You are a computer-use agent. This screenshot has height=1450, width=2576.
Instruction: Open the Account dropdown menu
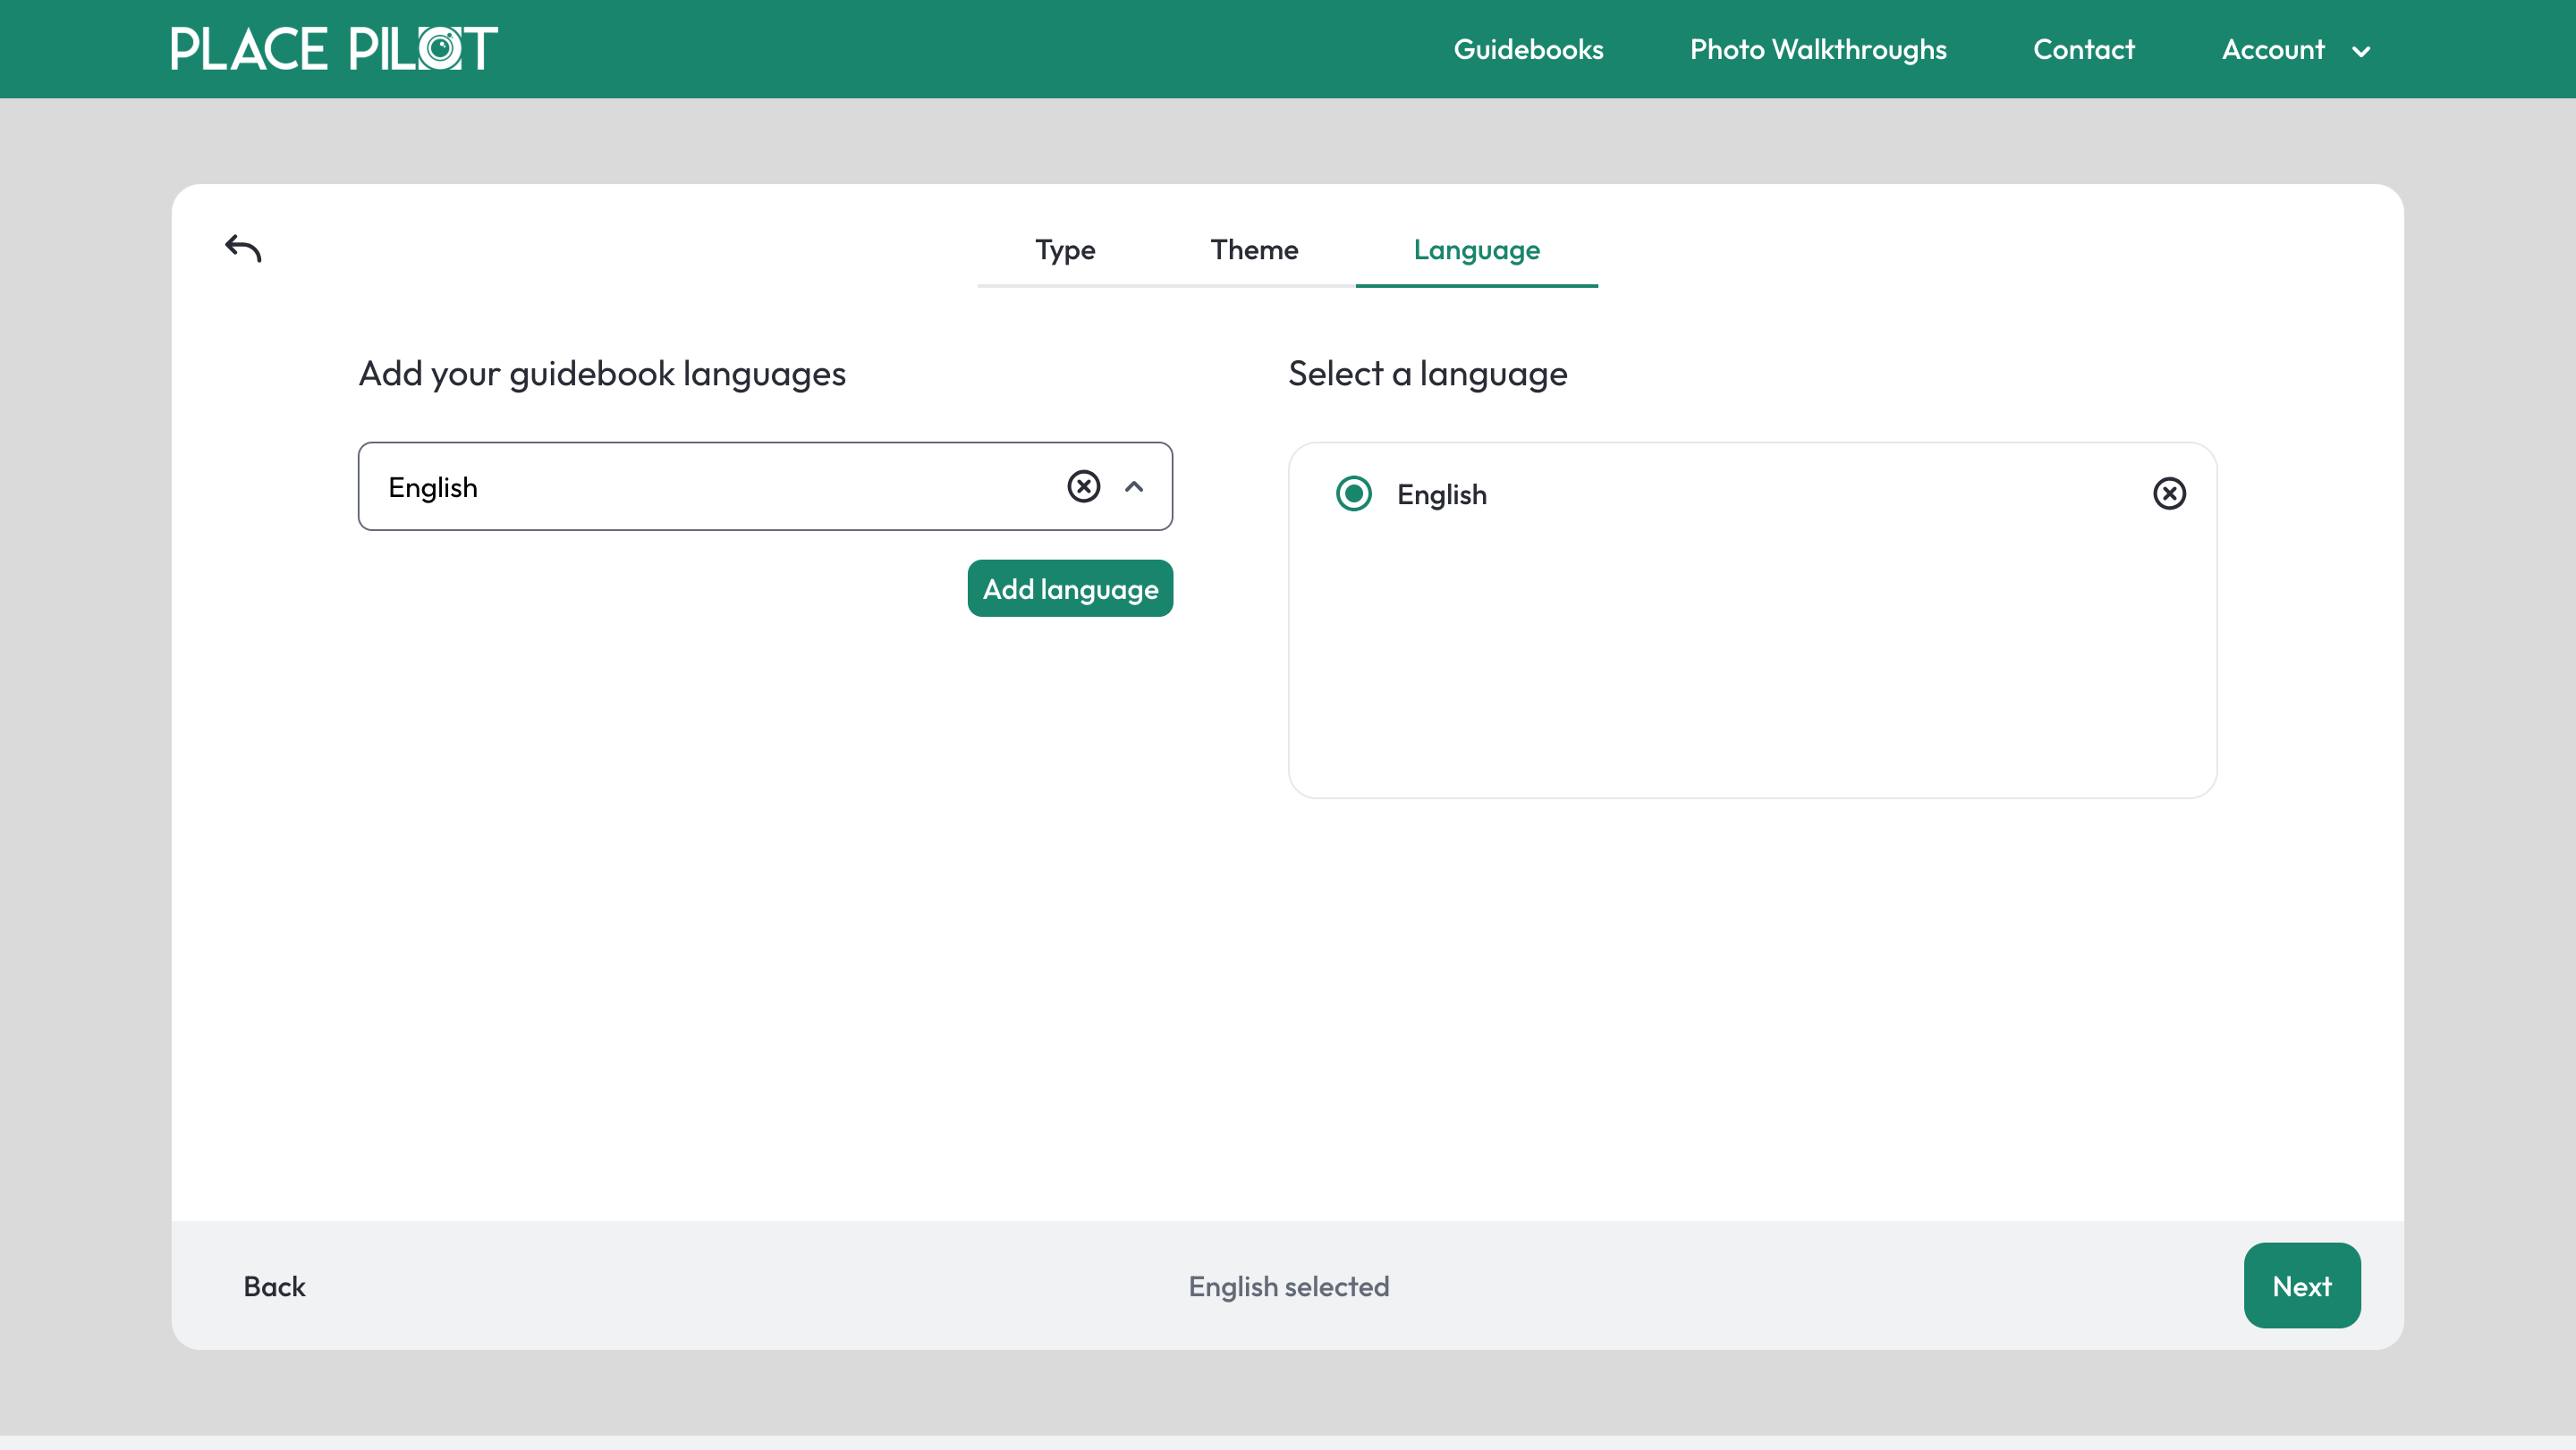coord(2296,49)
